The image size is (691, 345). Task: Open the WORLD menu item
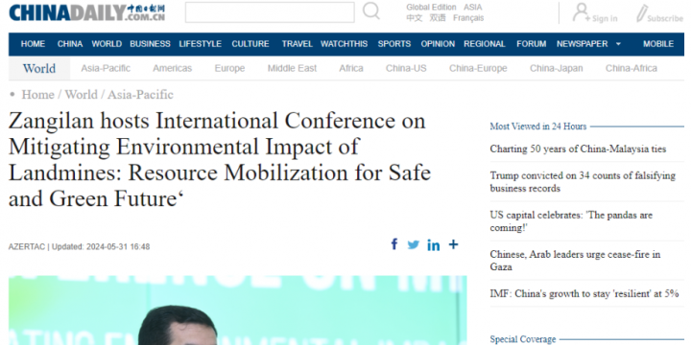(x=107, y=44)
